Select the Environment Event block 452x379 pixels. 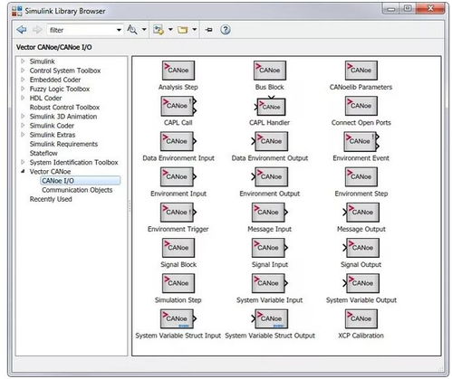(361, 141)
